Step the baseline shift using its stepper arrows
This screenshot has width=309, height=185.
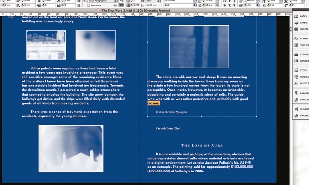click(x=268, y=5)
